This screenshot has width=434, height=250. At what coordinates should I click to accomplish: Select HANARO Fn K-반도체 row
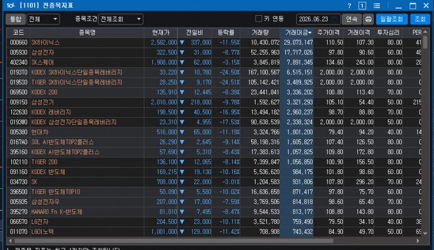point(57,212)
